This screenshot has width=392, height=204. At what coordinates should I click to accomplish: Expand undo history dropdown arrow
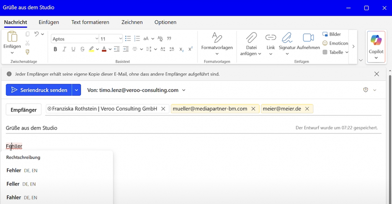point(42,34)
